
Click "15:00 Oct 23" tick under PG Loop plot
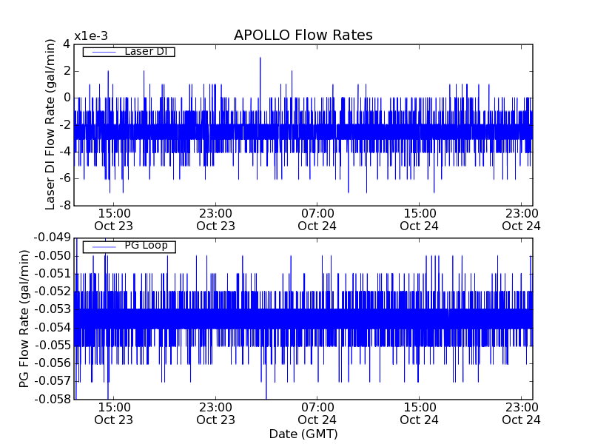114,414
